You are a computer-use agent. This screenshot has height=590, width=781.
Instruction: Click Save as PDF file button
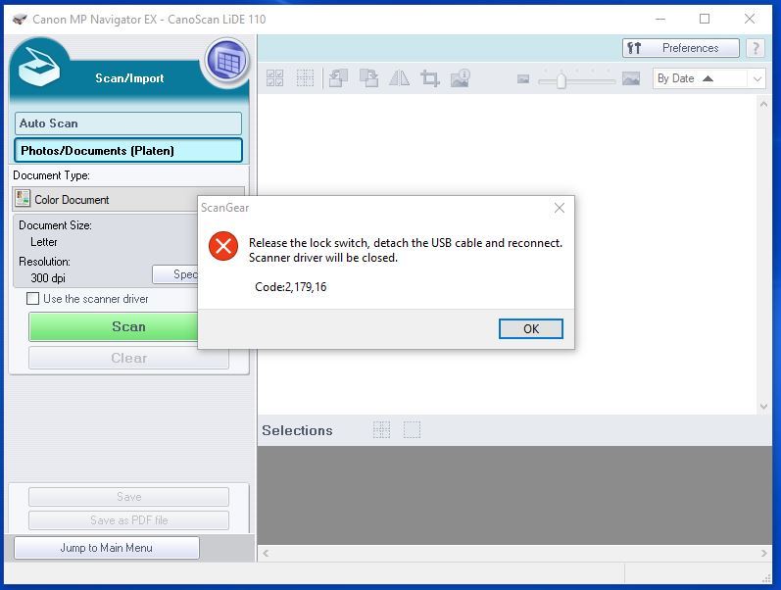click(128, 520)
